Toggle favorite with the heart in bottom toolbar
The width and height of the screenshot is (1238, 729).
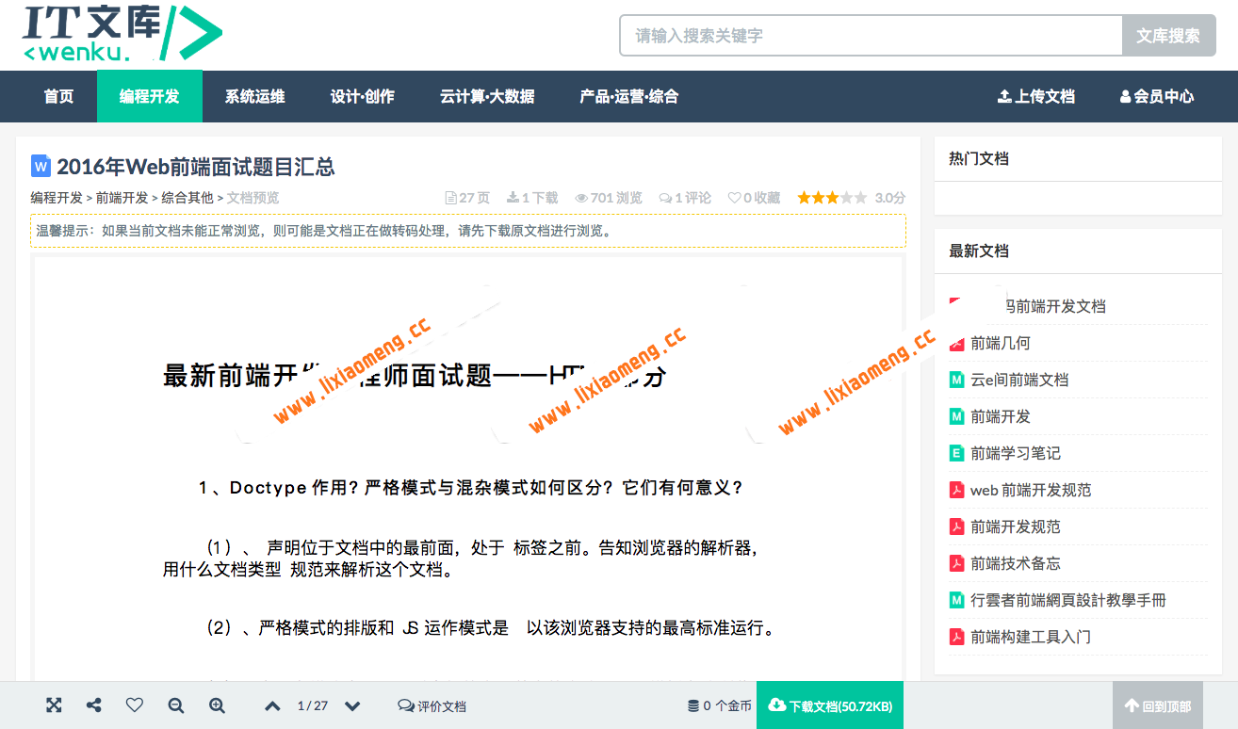[135, 705]
